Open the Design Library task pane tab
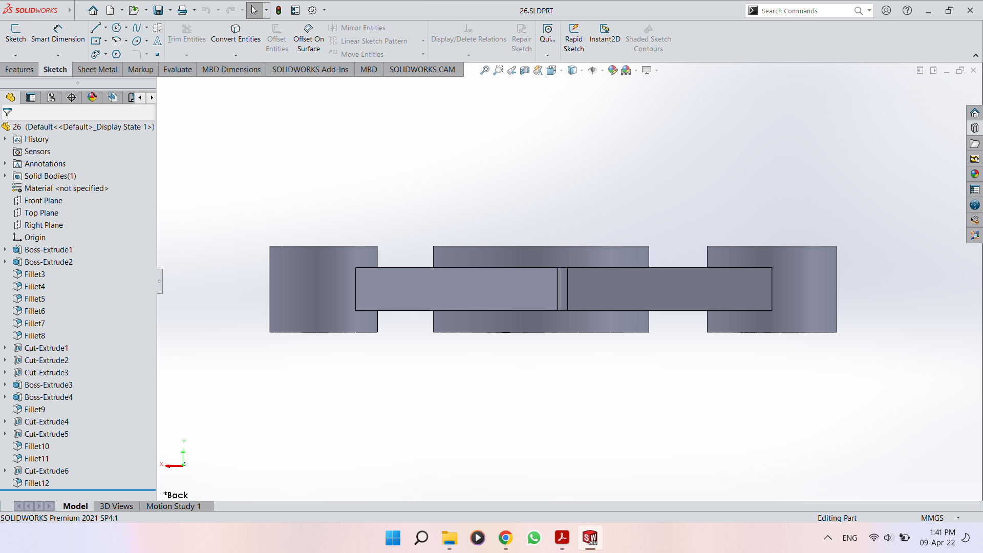The width and height of the screenshot is (983, 553). tap(974, 128)
